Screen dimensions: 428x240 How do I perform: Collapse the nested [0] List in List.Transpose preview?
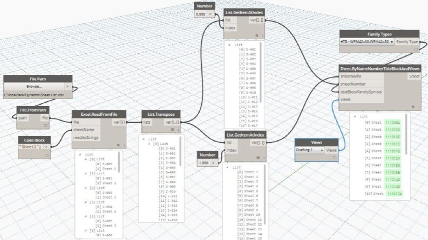point(150,144)
